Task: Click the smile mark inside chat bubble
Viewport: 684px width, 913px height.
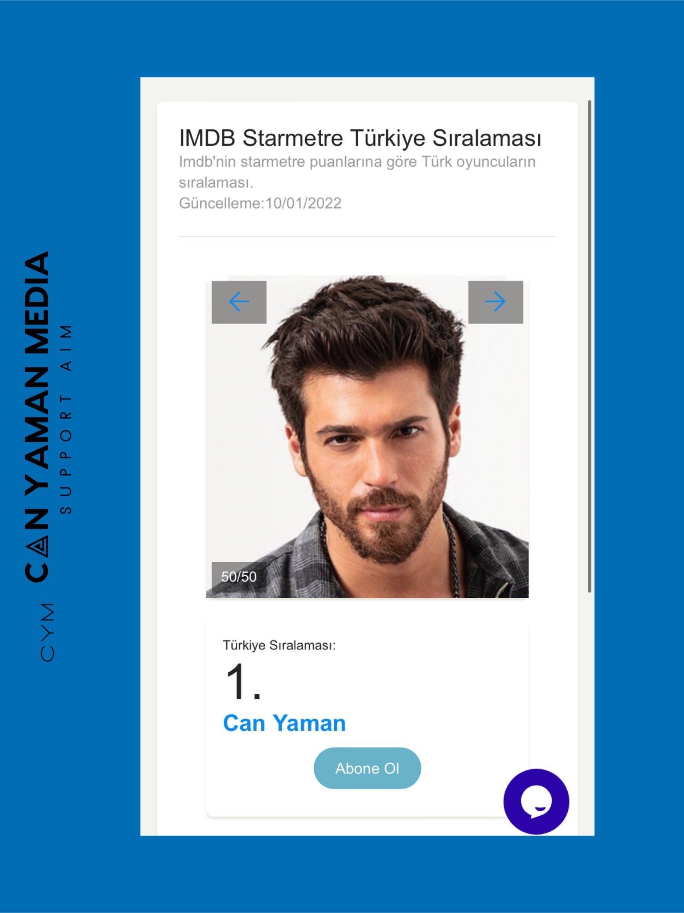Action: tap(540, 809)
